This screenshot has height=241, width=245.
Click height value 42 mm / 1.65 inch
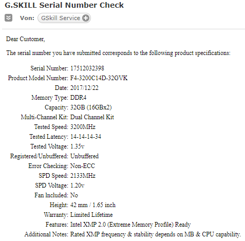[x=93, y=205]
